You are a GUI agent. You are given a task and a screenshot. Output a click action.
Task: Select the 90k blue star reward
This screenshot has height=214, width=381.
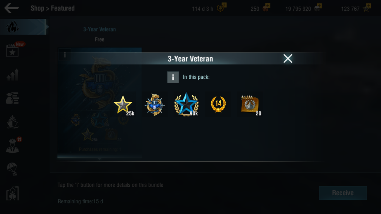pos(186,104)
